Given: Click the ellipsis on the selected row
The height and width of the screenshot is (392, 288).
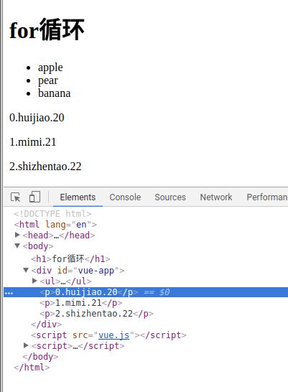Looking at the screenshot, I should 9,293.
